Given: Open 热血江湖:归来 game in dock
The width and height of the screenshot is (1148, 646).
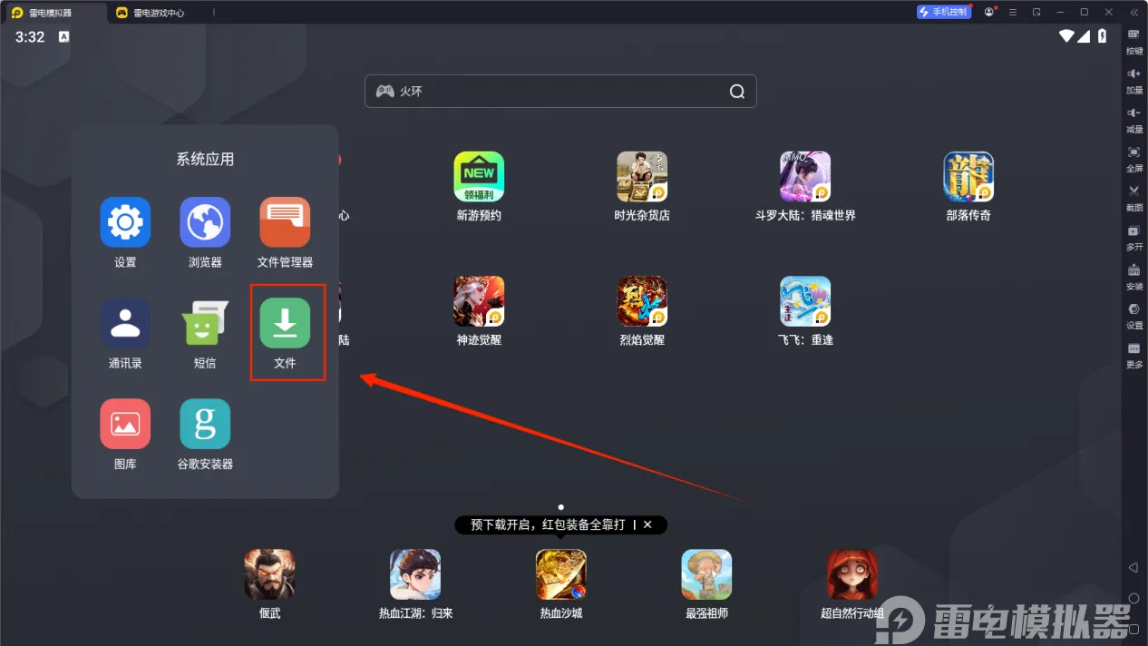Looking at the screenshot, I should coord(415,574).
